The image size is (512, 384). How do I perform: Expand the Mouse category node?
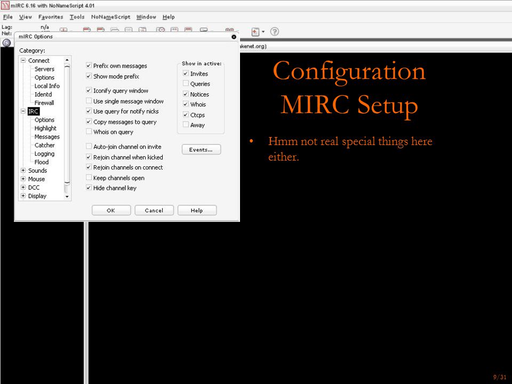pos(23,179)
